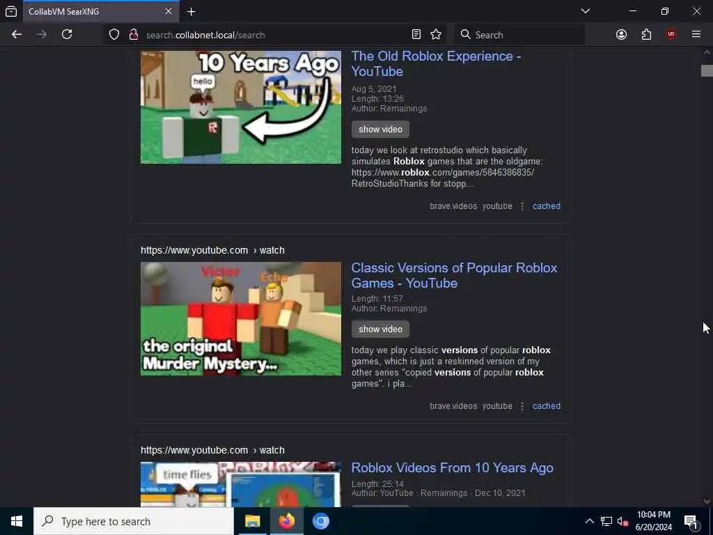Screen dimensions: 713x535
Task: List all tabs dropdown arrow
Action: point(585,11)
